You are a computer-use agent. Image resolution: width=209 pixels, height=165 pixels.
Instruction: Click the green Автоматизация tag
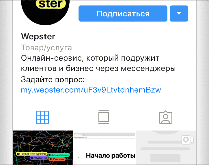click(59, 155)
